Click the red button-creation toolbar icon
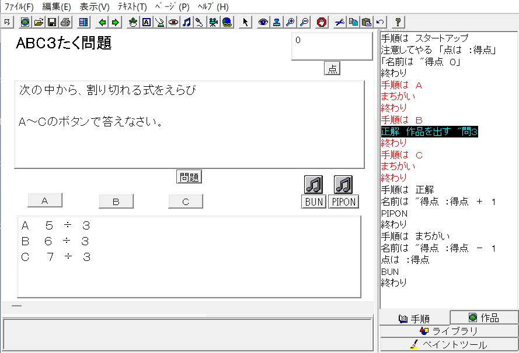 tap(173, 22)
